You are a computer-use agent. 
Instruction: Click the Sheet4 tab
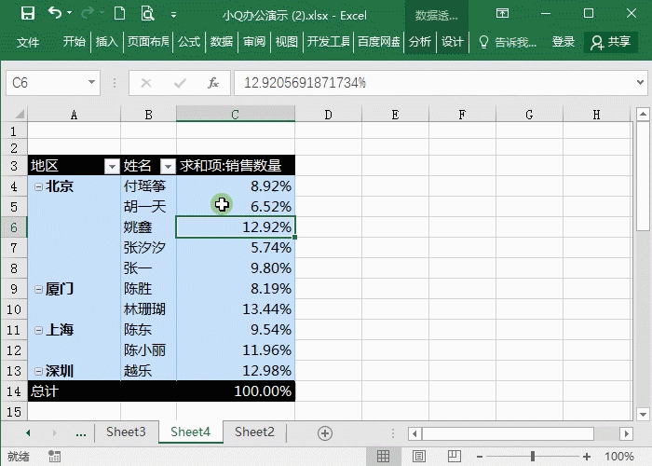click(x=190, y=432)
